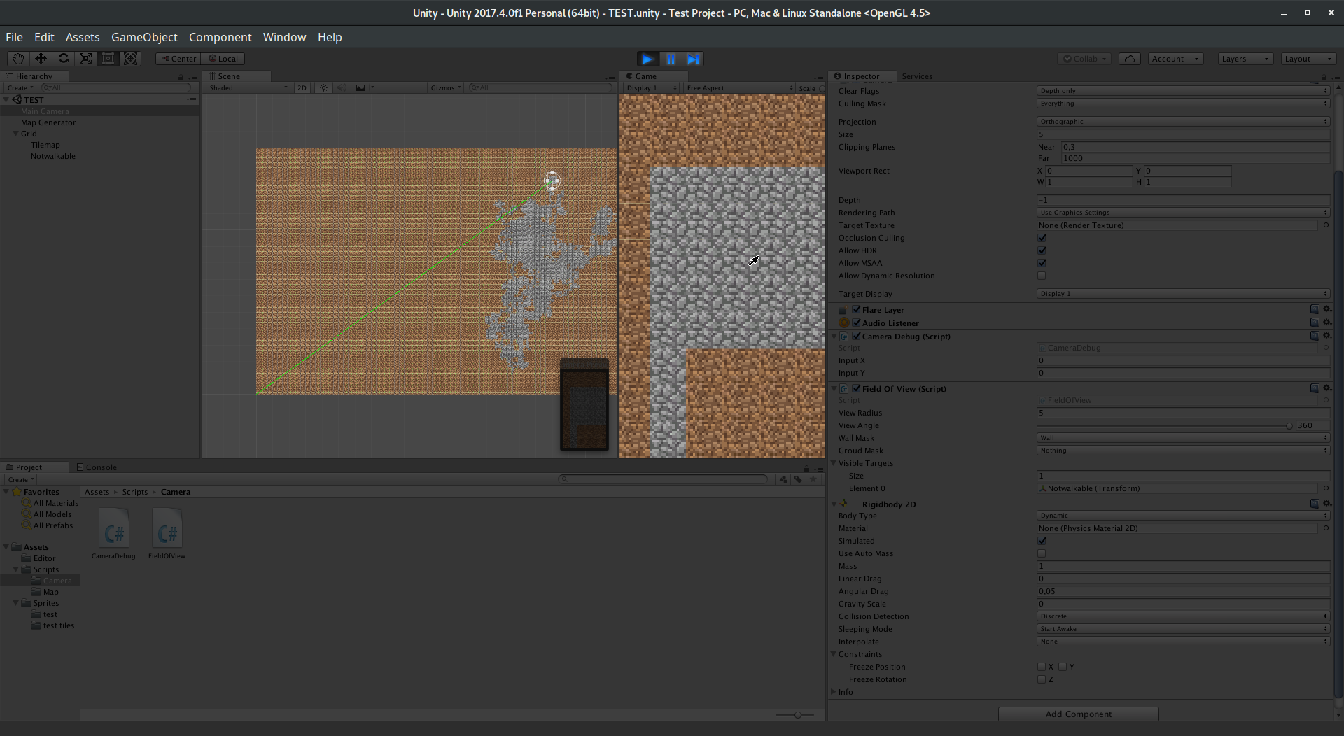Toggle Allow MSAA checkbox

tap(1042, 263)
